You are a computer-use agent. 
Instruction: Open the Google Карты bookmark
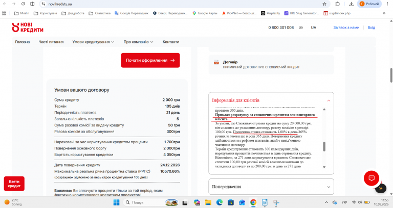coord(205,13)
